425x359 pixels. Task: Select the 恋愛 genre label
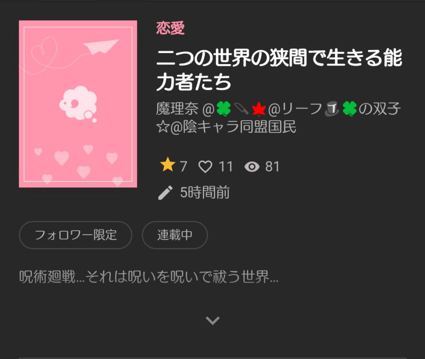tap(170, 28)
